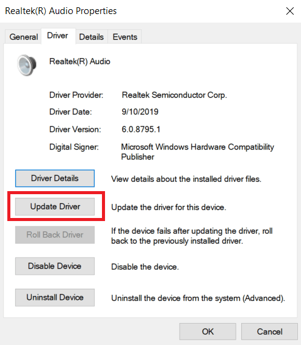The image size is (301, 345).
Task: Click the Update Driver button
Action: click(55, 206)
